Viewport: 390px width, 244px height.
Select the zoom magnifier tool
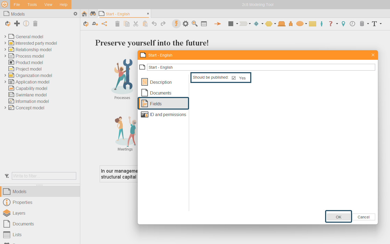pos(195,24)
